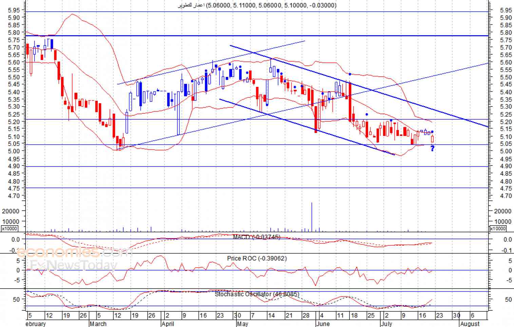Click the MACD (-0.03745) indicator label

256,237
